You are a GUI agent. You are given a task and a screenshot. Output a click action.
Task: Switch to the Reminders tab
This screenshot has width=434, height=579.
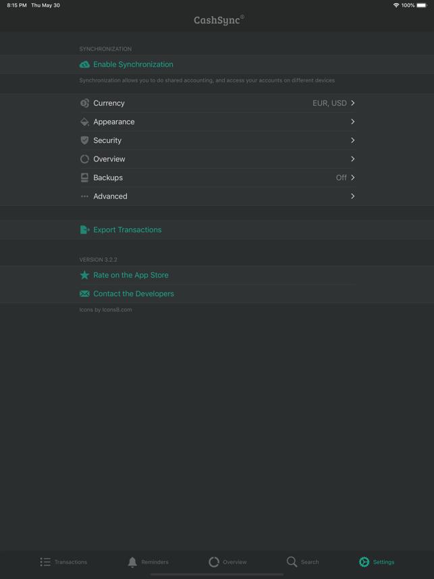[148, 562]
